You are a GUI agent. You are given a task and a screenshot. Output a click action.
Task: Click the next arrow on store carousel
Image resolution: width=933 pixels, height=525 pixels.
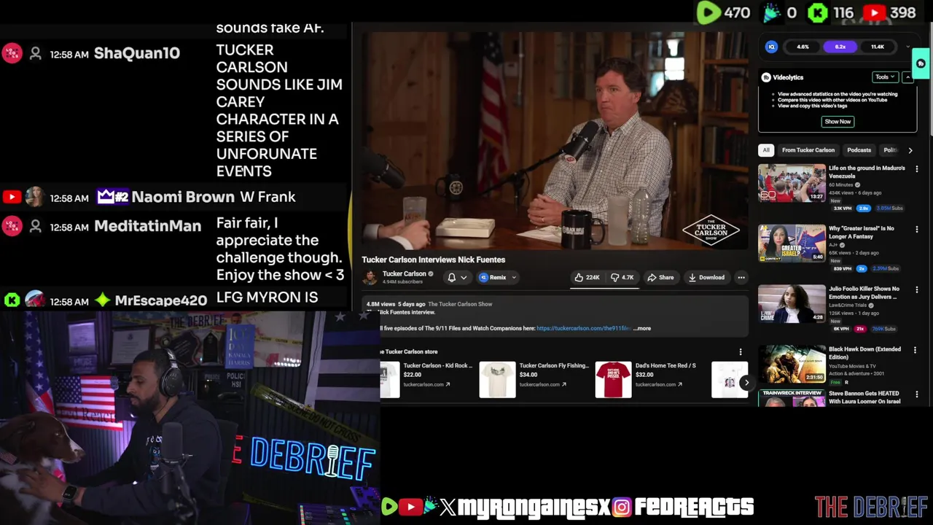click(x=746, y=382)
